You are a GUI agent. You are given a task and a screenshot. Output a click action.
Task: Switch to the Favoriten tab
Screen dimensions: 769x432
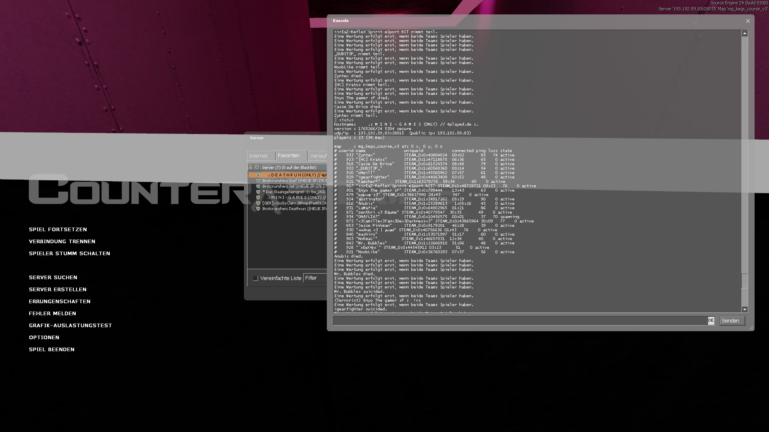pos(291,155)
